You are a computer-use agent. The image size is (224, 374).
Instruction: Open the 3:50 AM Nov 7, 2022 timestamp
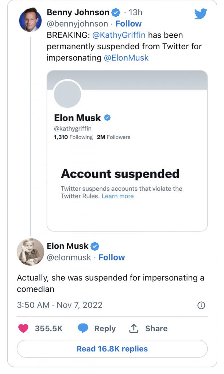[59, 305]
